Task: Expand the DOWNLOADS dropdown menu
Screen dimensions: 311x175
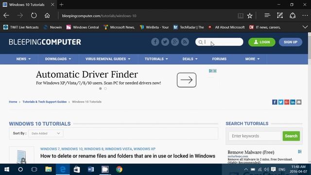Action: [58, 59]
